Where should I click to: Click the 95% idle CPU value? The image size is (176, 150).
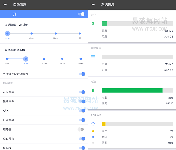(x=171, y=143)
